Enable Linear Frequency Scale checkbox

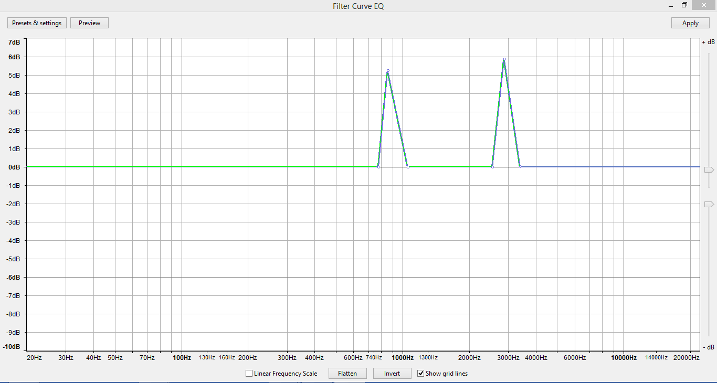coord(249,374)
